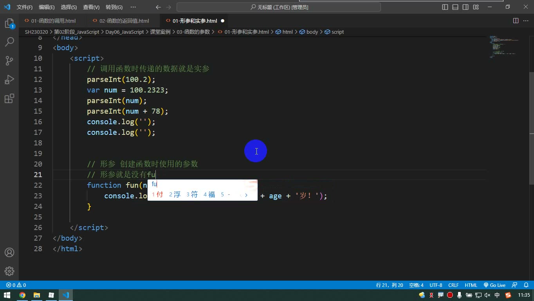Show next IME candidate page arrow
534x301 pixels.
pos(246,195)
